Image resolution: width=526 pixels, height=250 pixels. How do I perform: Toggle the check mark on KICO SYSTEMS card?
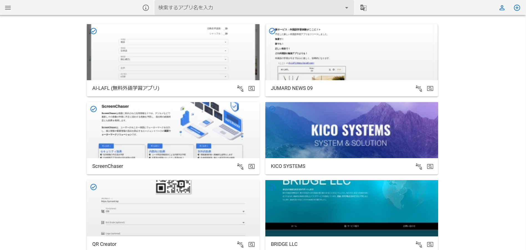[x=272, y=109]
